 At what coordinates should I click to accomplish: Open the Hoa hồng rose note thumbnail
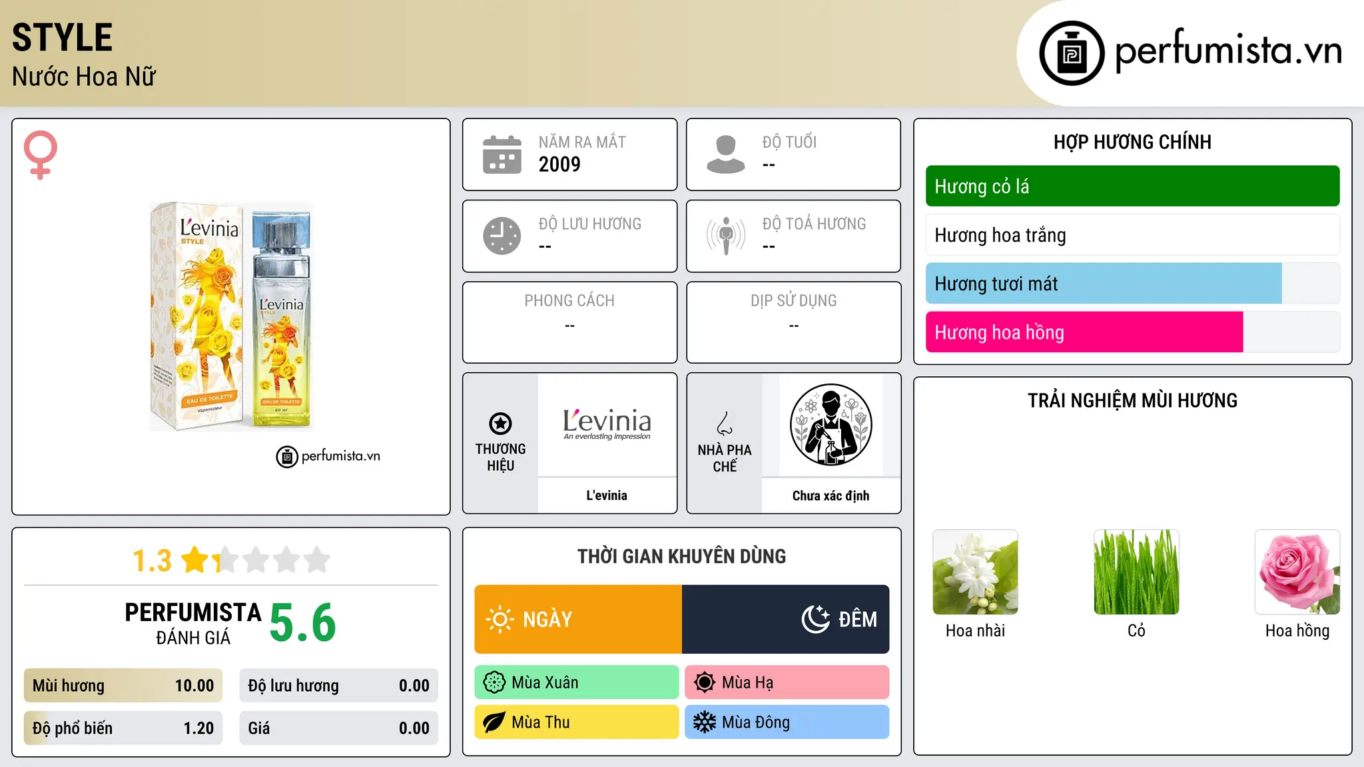[1297, 572]
